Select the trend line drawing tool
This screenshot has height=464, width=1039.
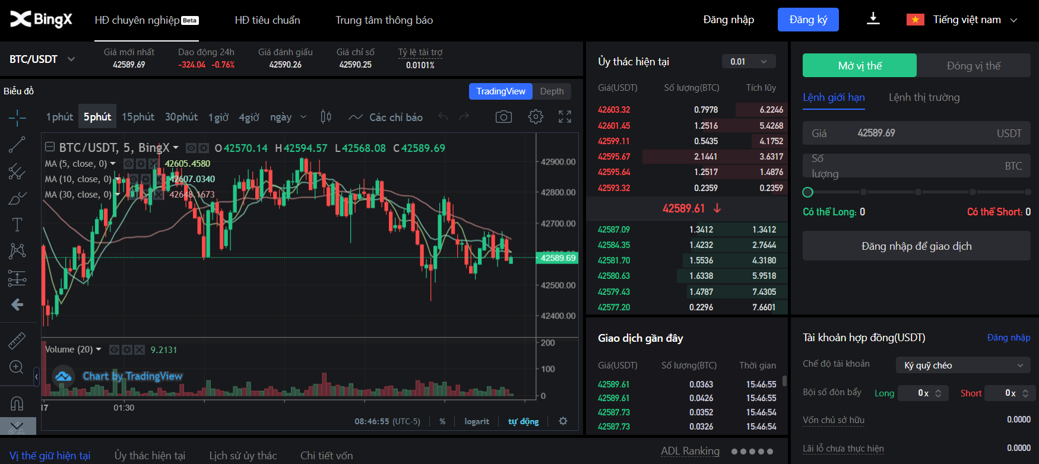[x=17, y=145]
